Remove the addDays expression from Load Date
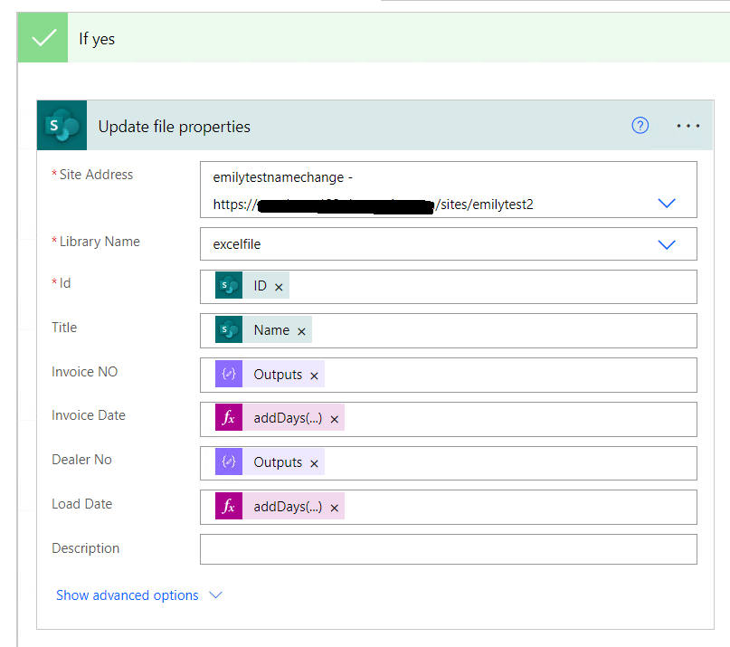The image size is (730, 647). 335,507
